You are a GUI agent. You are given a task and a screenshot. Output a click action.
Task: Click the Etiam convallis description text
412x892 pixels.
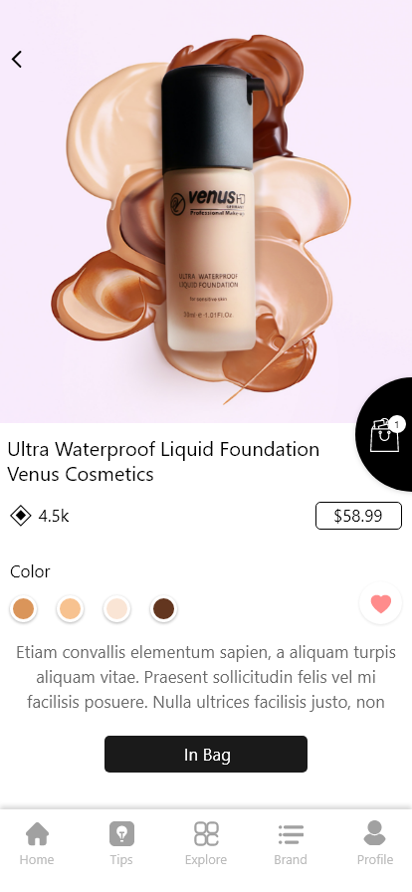point(206,677)
